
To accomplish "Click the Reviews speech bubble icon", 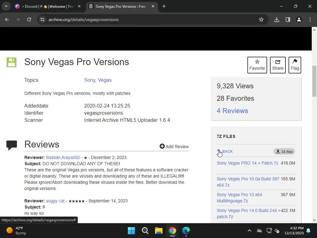I will pyautogui.click(x=12, y=145).
